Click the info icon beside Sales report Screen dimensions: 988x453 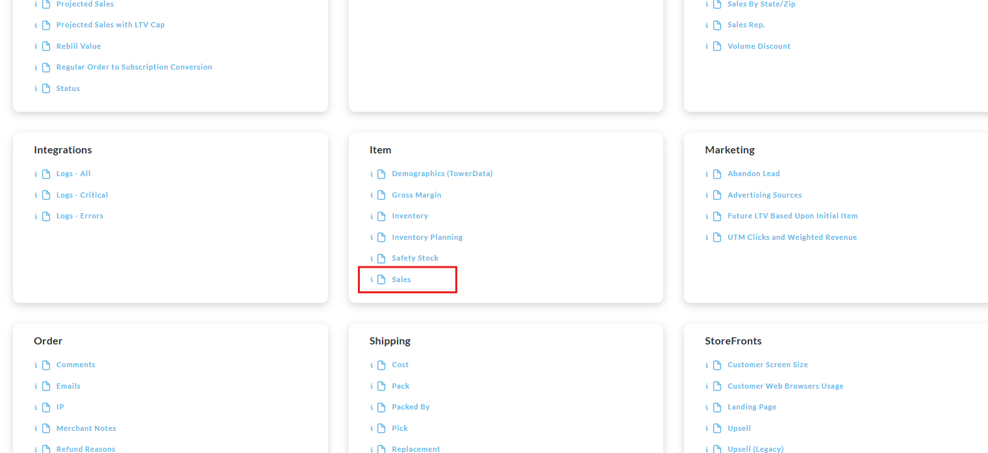(x=372, y=279)
